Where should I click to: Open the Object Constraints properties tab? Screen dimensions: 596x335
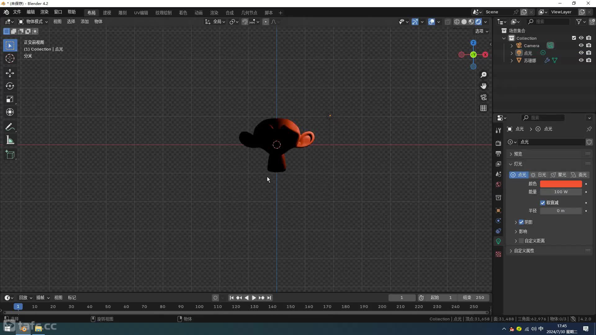(498, 231)
